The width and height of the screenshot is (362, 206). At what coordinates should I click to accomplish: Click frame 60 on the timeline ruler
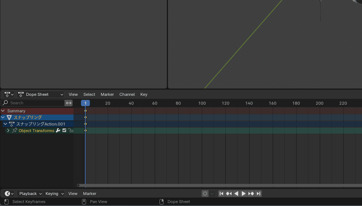pyautogui.click(x=155, y=103)
